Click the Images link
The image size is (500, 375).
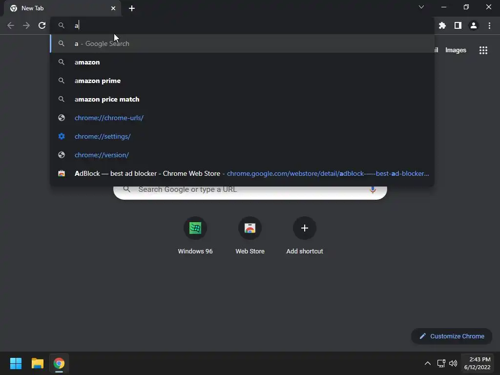[x=456, y=50]
